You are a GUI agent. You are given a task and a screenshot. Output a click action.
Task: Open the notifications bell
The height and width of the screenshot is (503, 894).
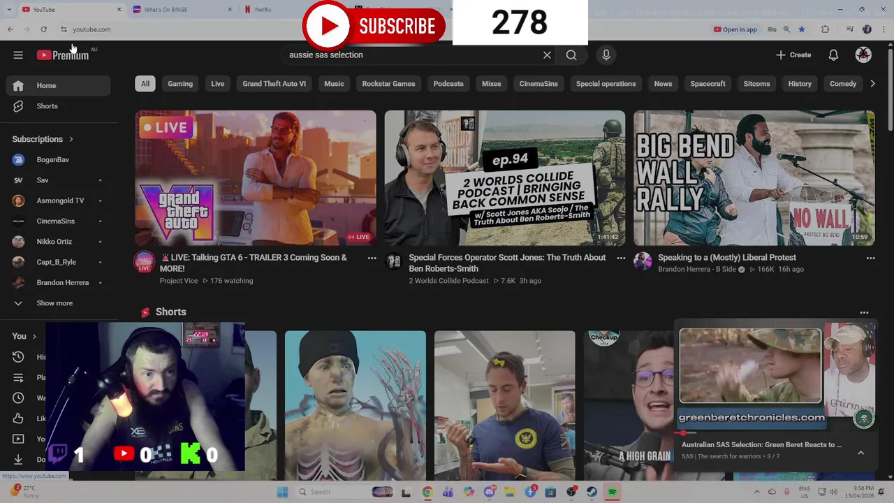click(833, 55)
